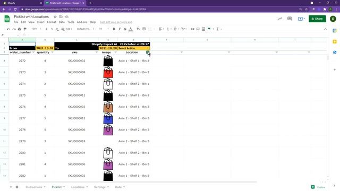Switch to the Settings sheet tab
340x191 pixels.
(x=101, y=187)
